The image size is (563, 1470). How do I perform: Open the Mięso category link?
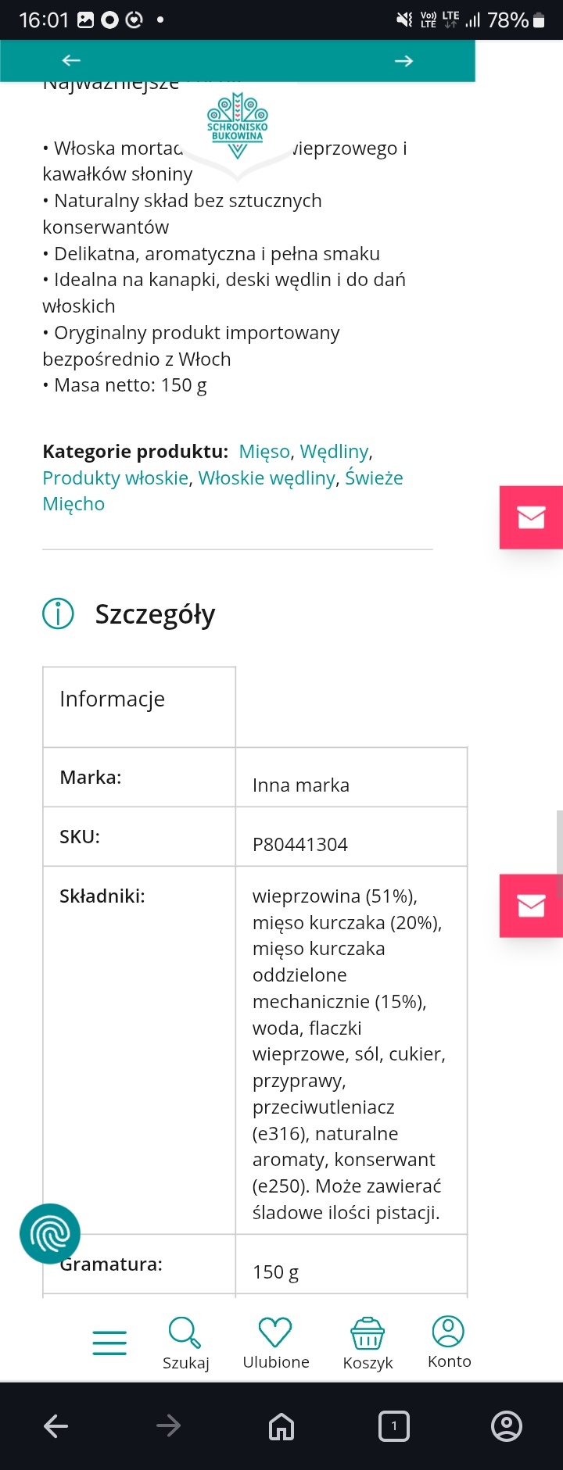264,452
